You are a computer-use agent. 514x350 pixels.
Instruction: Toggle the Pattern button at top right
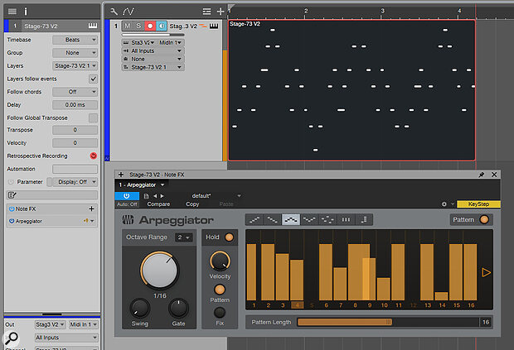(x=484, y=219)
